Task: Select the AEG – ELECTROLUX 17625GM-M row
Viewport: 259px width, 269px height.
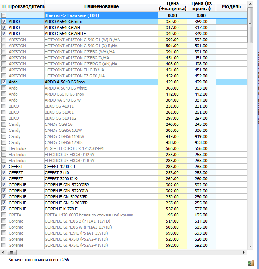Action: [x=124, y=148]
